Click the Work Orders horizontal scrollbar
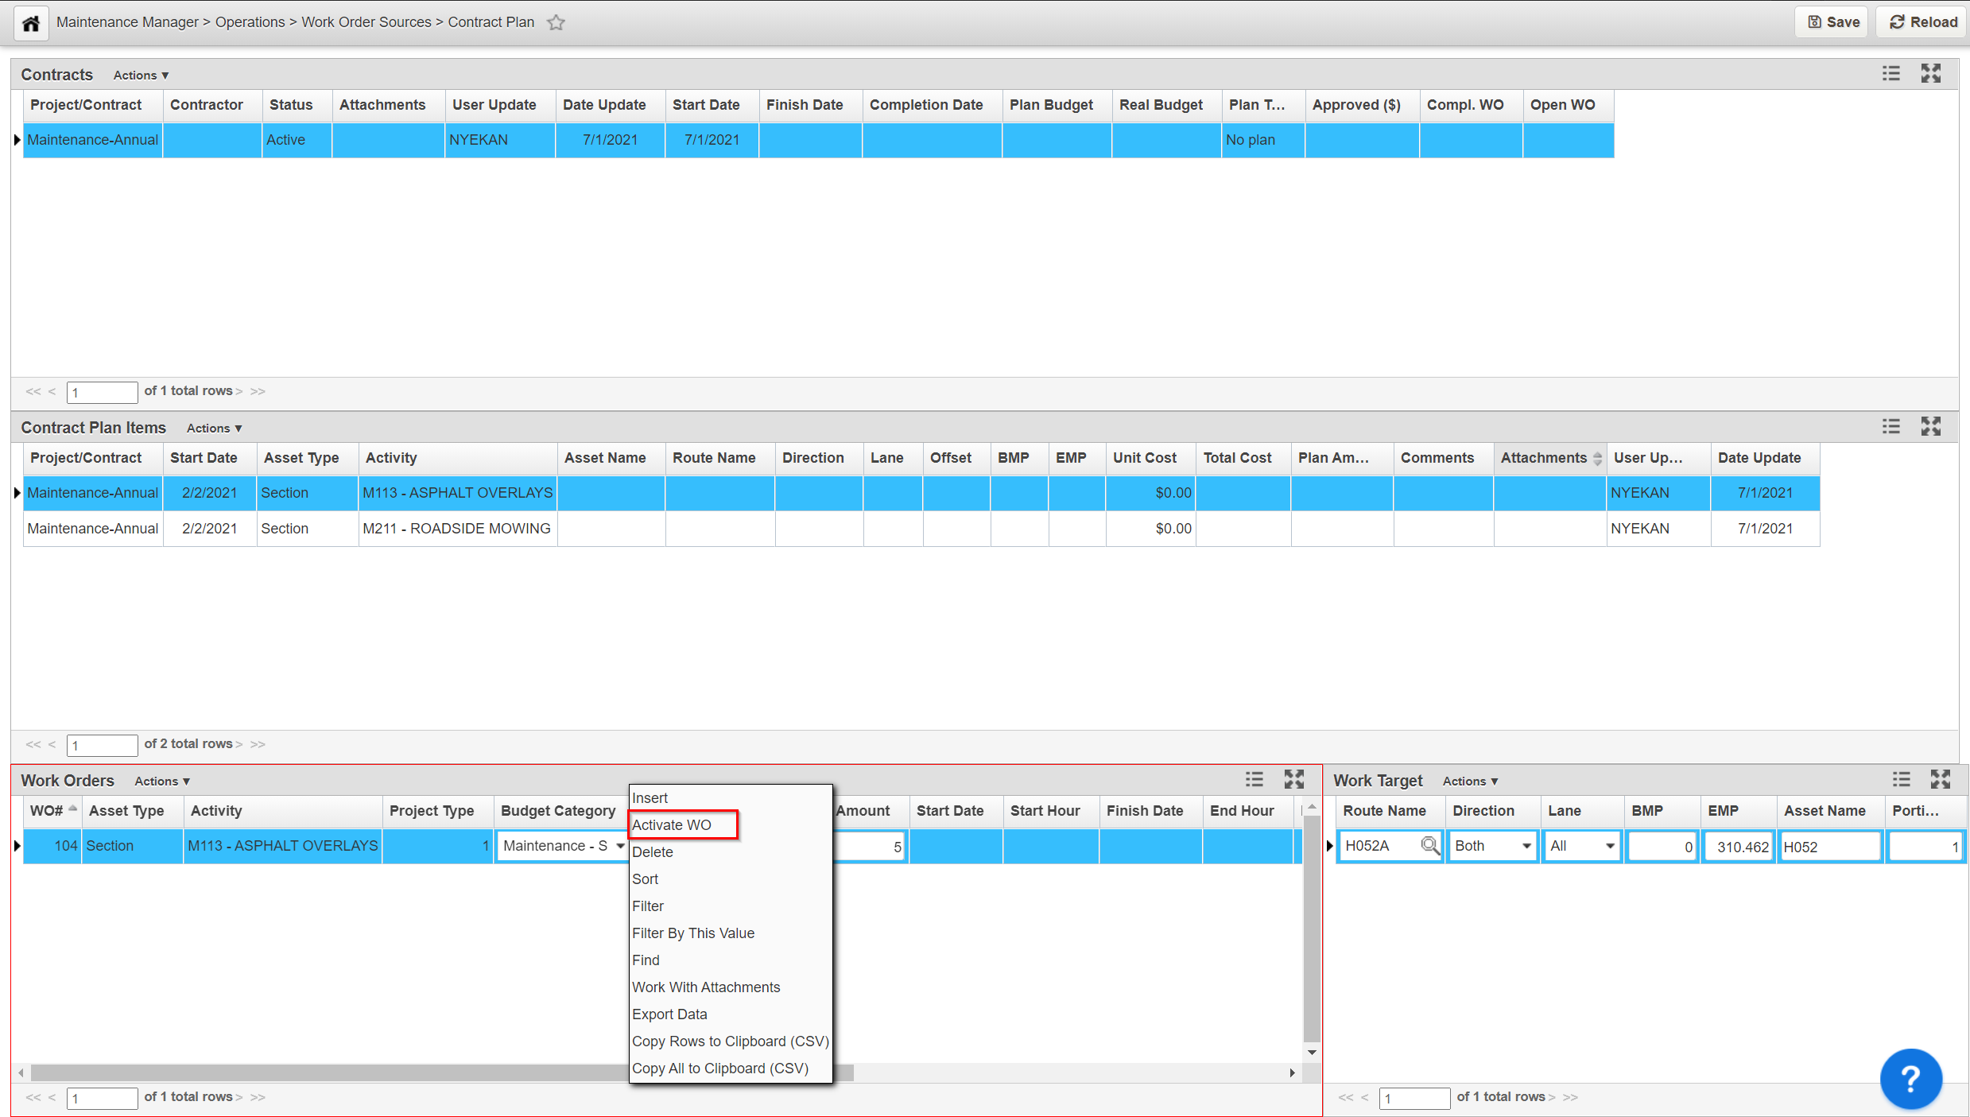This screenshot has height=1117, width=1970. 318,1072
